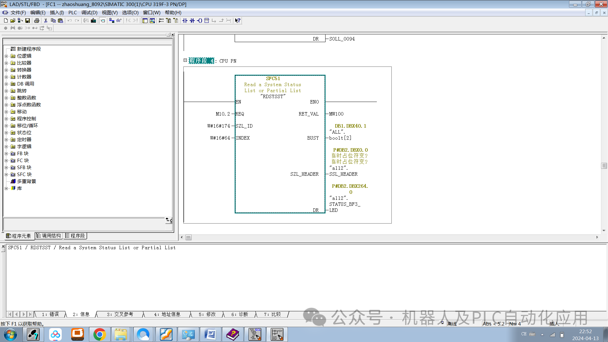
Task: Open the 3: 交叉参考 output tab
Action: point(120,314)
